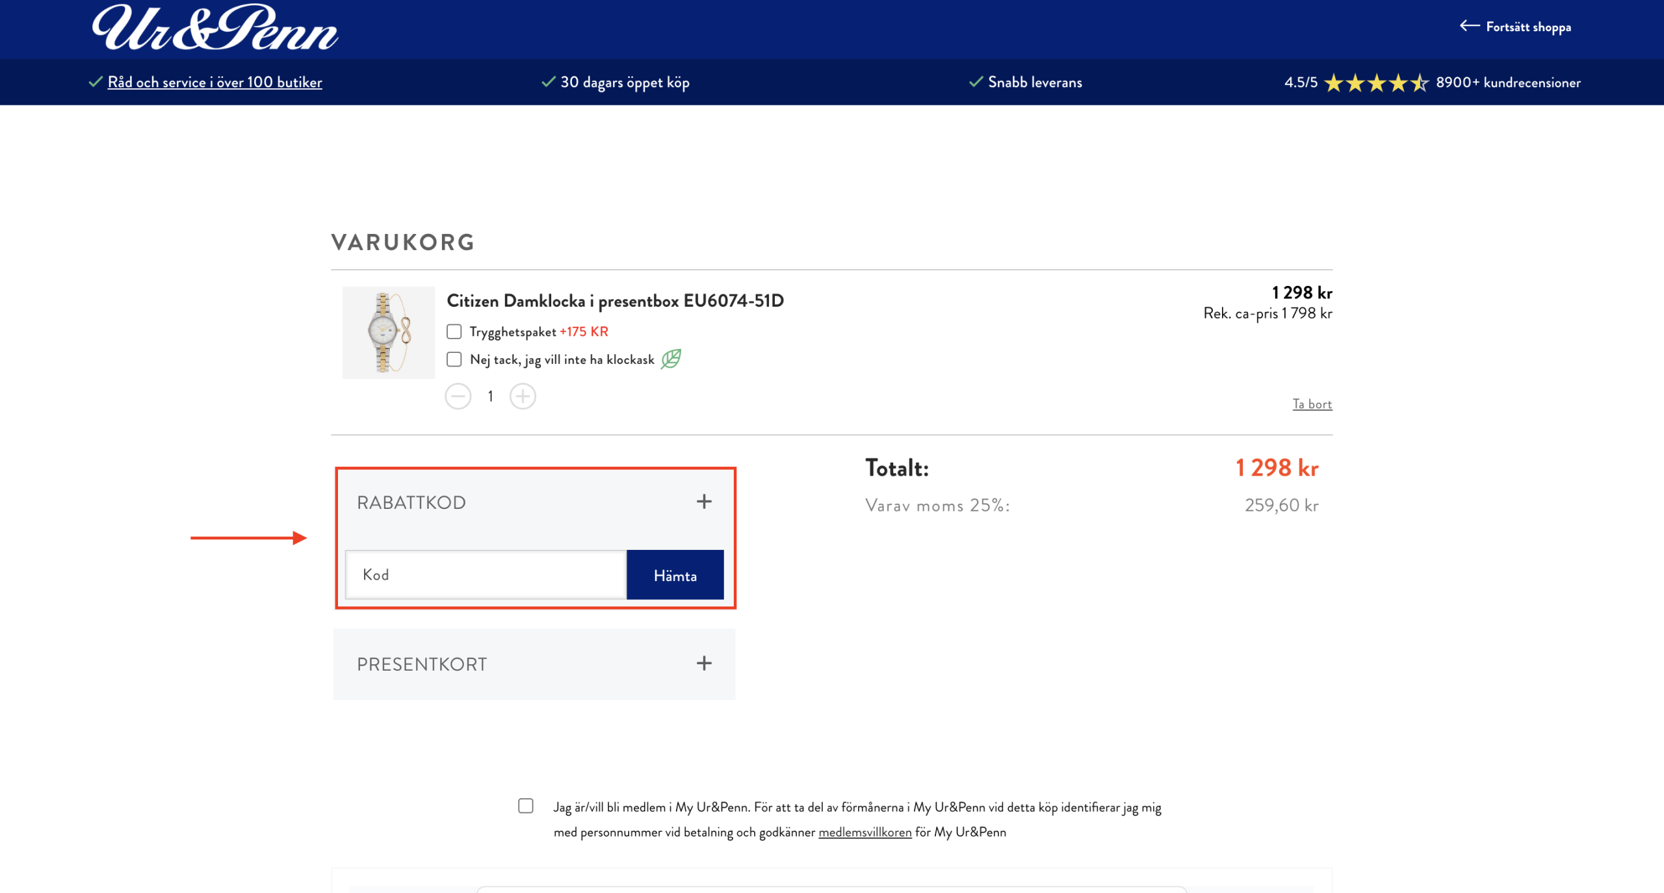Screen dimensions: 1664x893
Task: Click the VARUKORG heading
Action: coord(403,242)
